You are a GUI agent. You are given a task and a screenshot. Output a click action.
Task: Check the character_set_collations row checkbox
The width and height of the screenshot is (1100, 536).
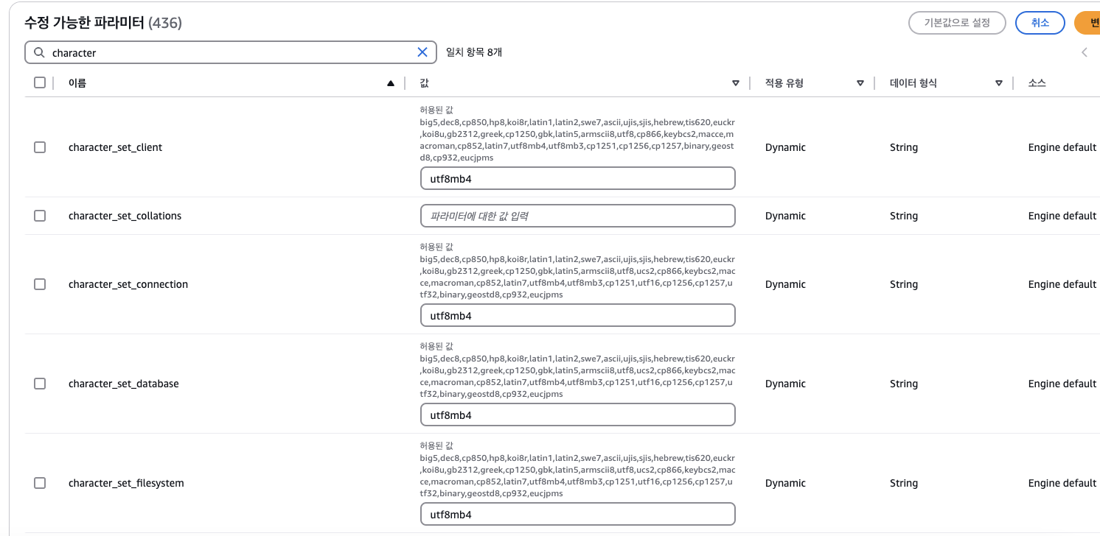40,216
